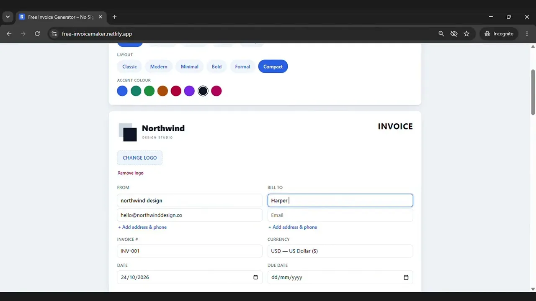
Task: Click the zoom magnifier icon in address bar
Action: (441, 34)
